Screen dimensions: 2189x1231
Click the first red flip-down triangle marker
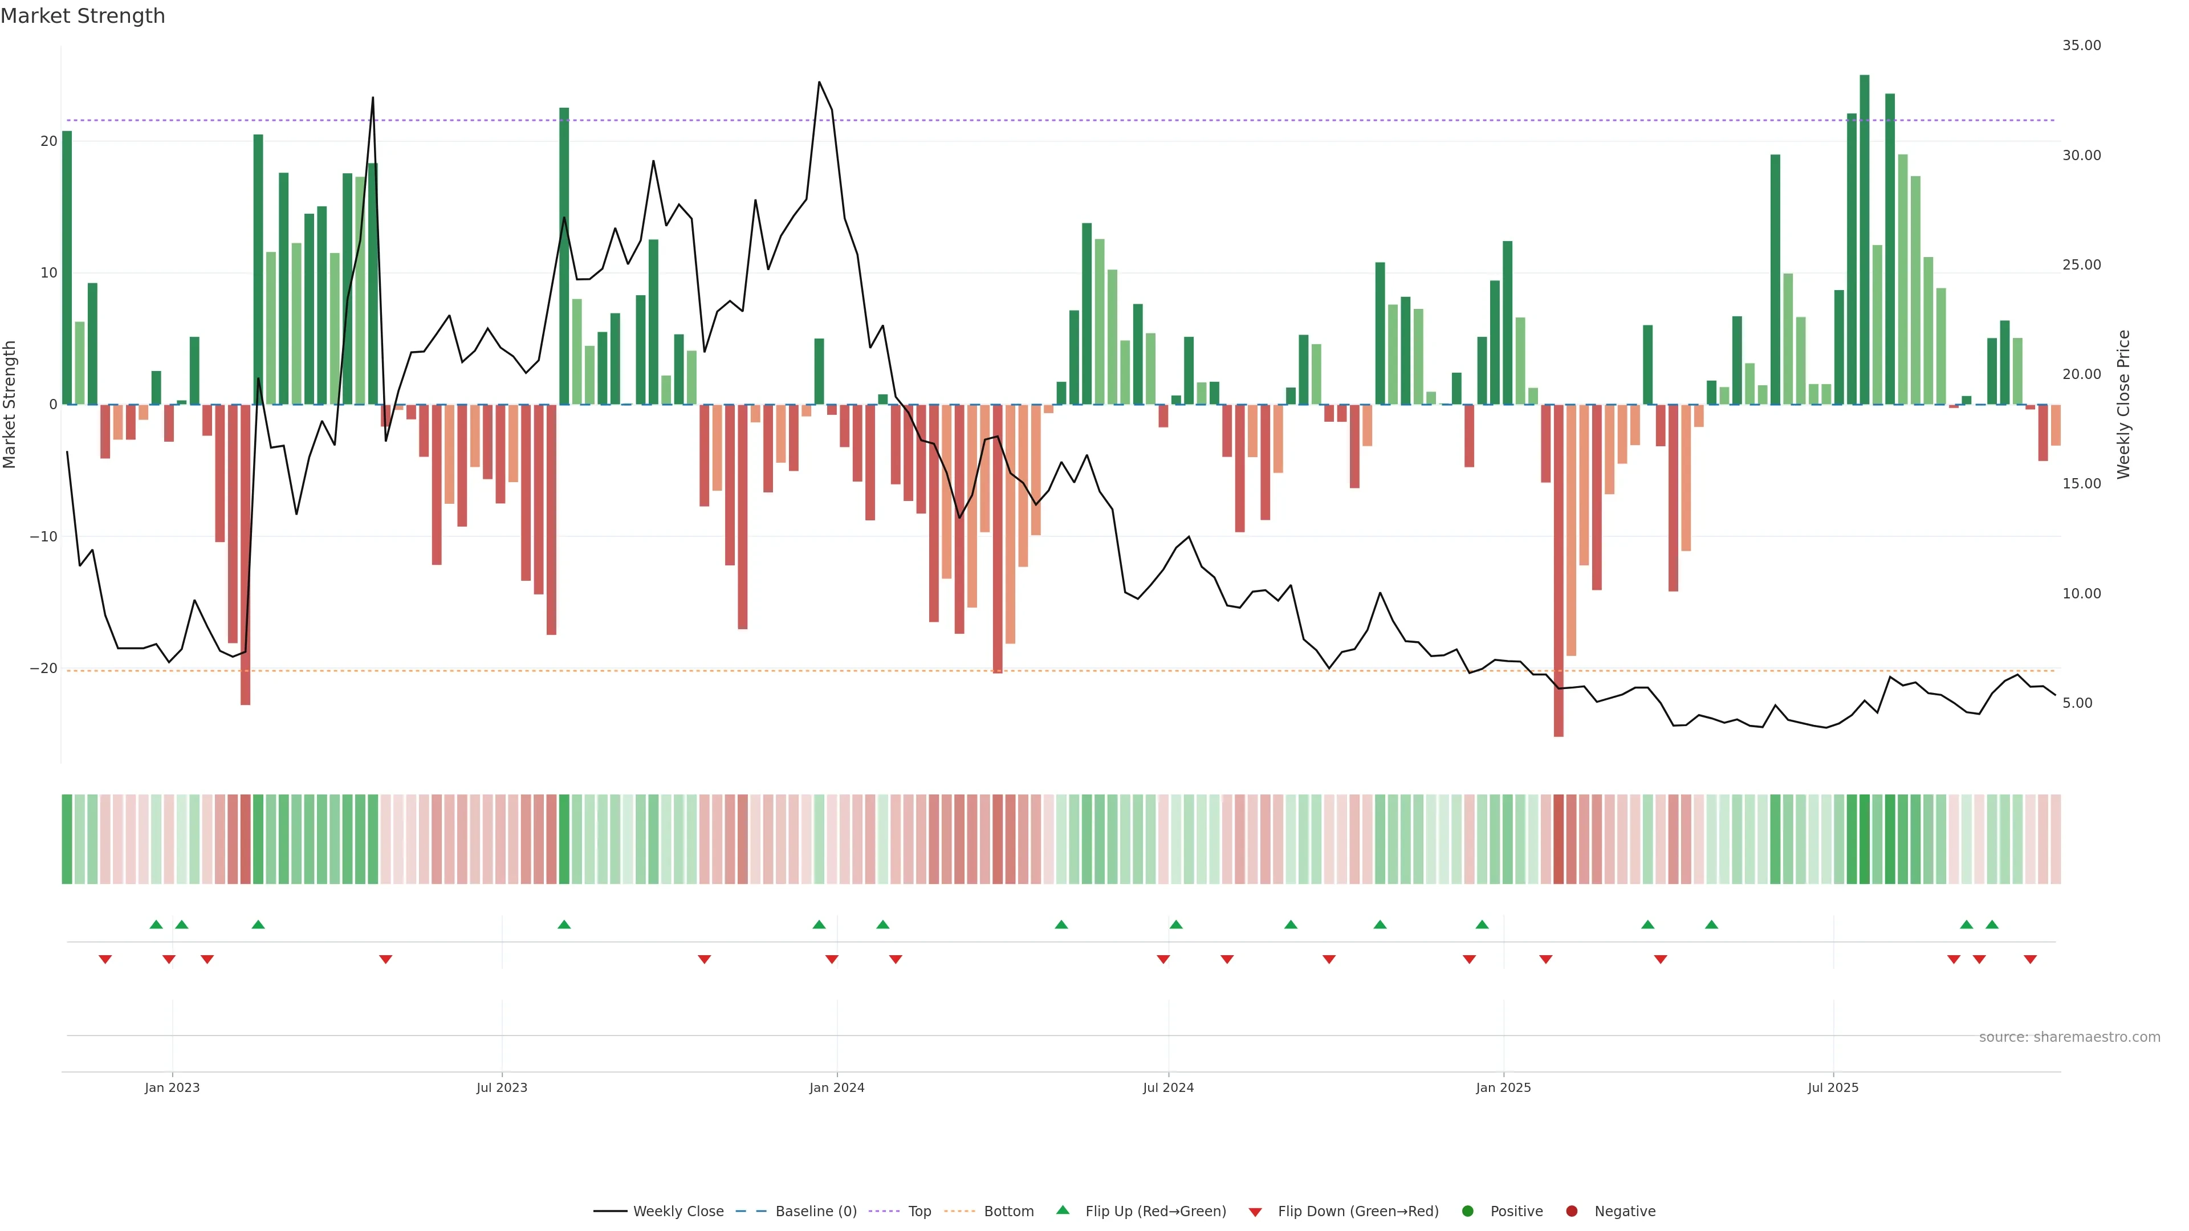[x=105, y=959]
